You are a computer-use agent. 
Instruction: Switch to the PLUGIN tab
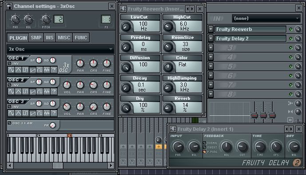pyautogui.click(x=18, y=38)
